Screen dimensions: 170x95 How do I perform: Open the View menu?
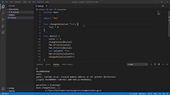(25, 2)
